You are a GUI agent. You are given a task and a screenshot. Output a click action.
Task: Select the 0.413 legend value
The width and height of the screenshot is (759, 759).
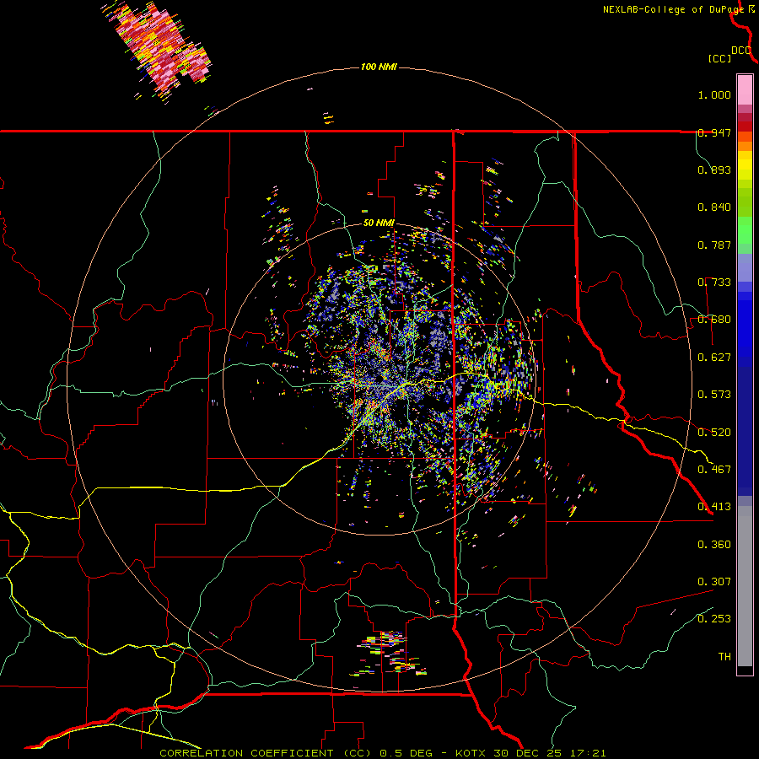tap(714, 507)
